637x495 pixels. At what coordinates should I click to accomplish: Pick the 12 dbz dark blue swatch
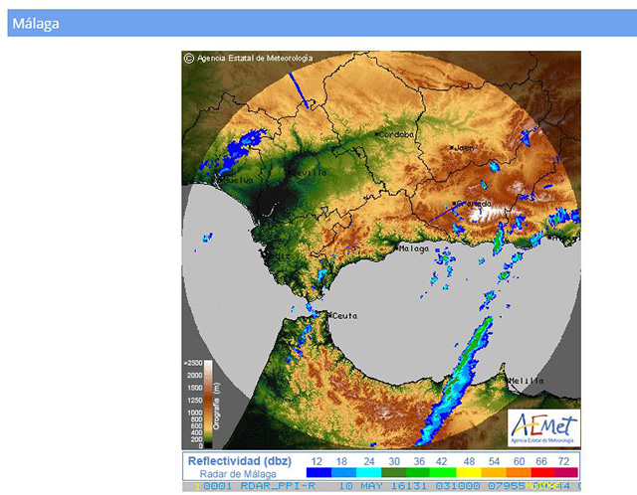pyautogui.click(x=317, y=474)
